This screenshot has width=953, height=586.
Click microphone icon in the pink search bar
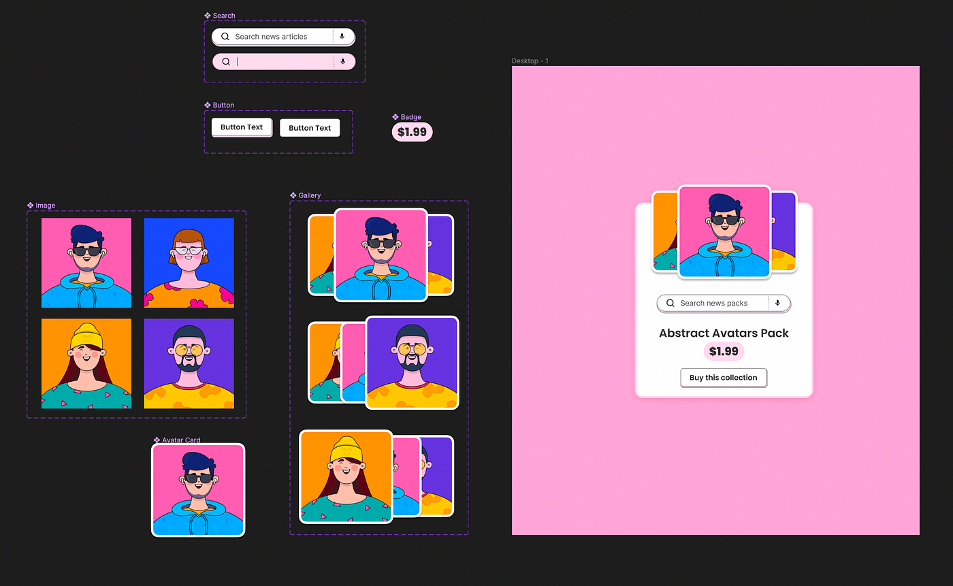tap(342, 62)
